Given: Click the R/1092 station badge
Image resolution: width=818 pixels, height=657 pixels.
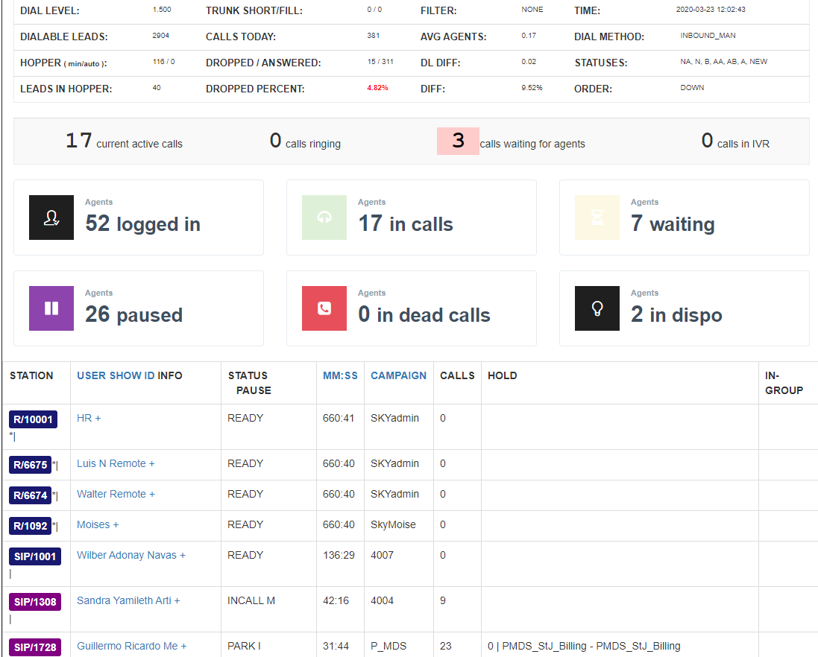Looking at the screenshot, I should tap(31, 526).
